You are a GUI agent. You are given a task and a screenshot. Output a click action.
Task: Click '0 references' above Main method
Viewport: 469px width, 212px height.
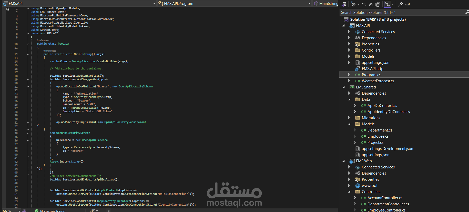pos(50,51)
